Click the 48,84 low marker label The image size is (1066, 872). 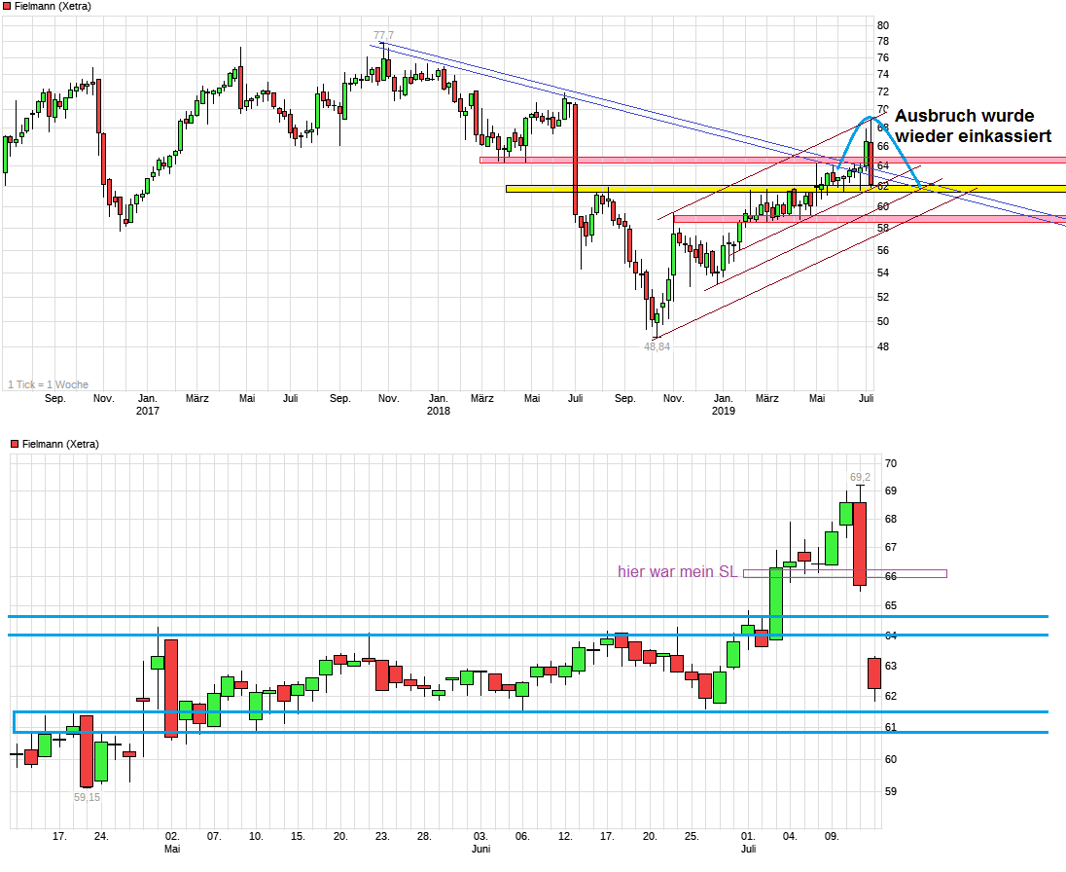657,345
